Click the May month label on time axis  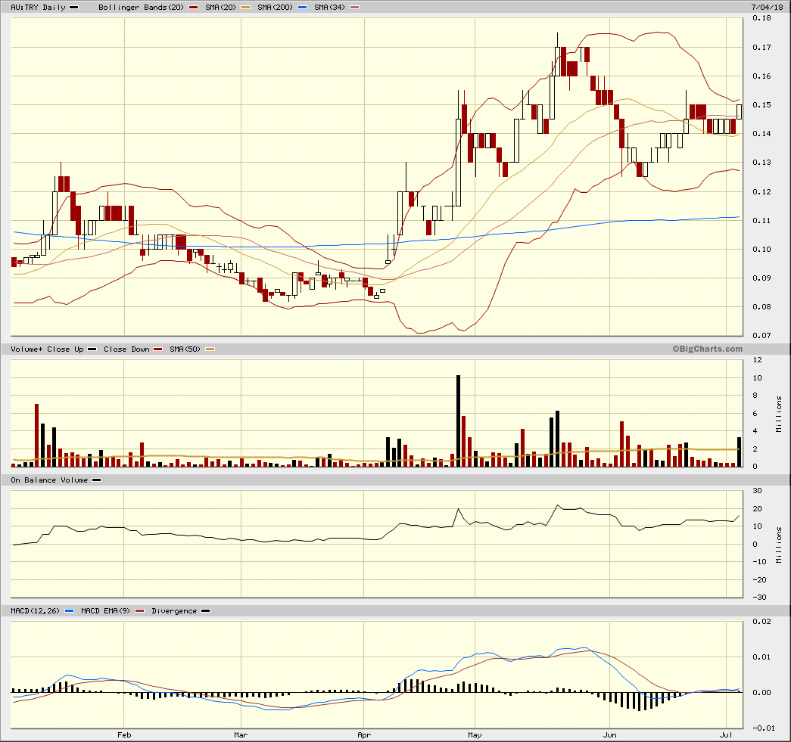(475, 735)
